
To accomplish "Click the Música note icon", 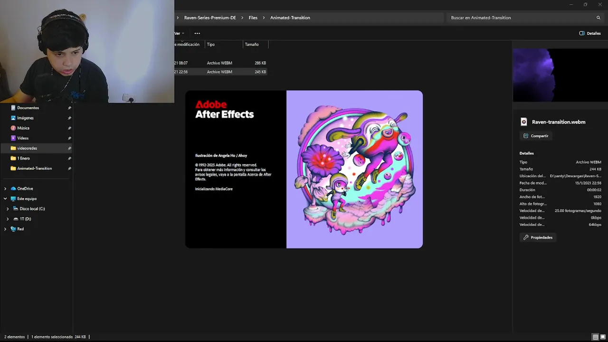I will pos(13,128).
